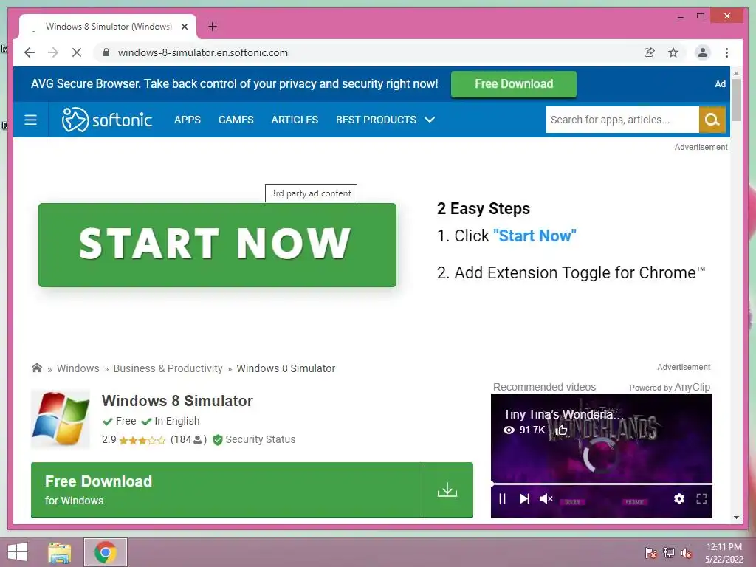Click the scrollbar down arrow
Screen dimensions: 756x567
pos(736,518)
